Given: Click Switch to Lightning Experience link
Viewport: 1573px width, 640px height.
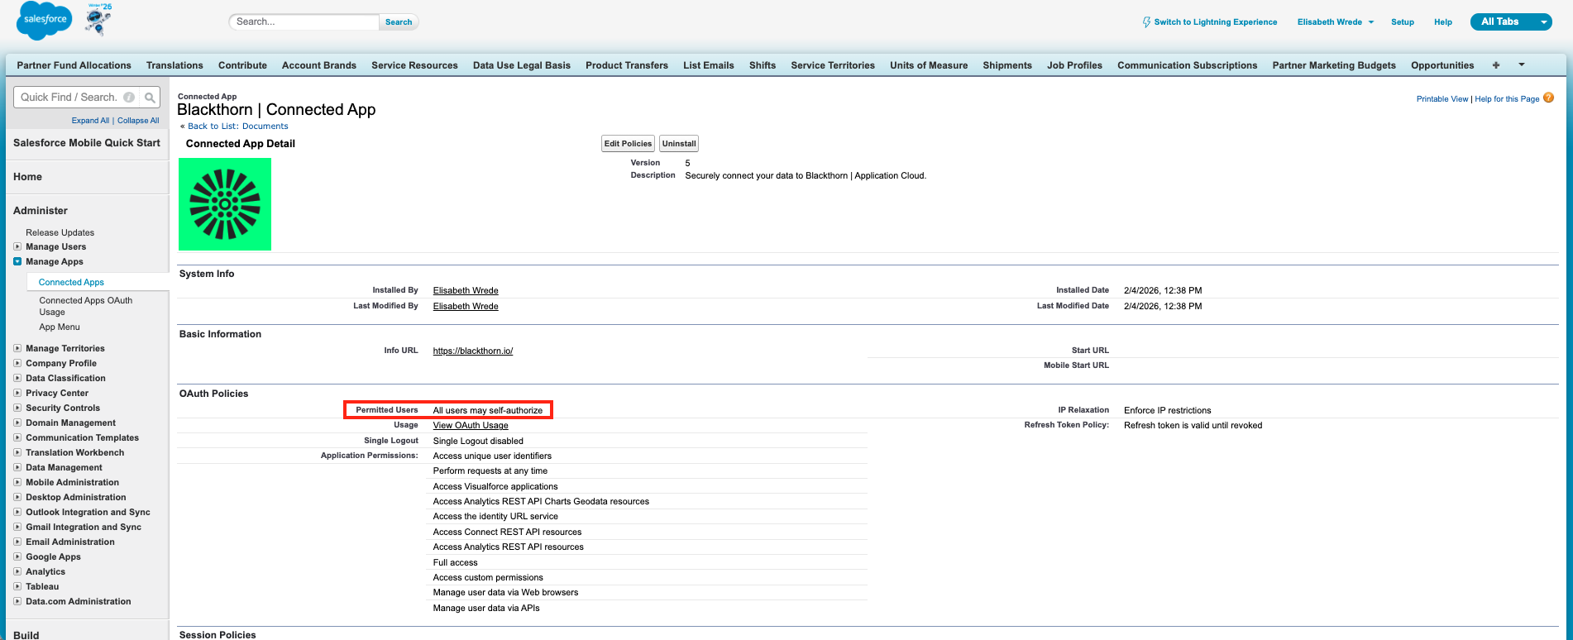Looking at the screenshot, I should (1216, 22).
